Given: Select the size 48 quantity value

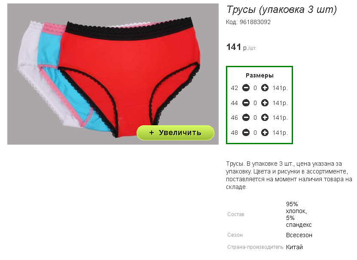Looking at the screenshot, I should tap(255, 133).
